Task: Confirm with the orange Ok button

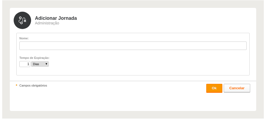Action: (214, 88)
